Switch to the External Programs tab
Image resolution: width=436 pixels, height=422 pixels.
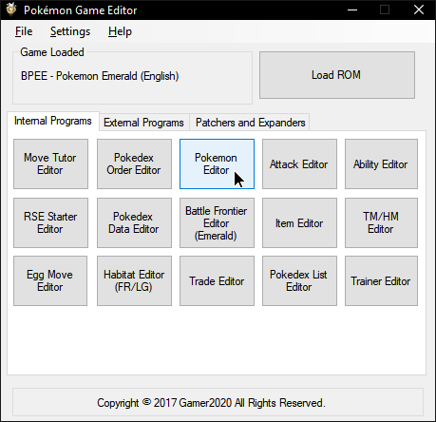coord(143,123)
